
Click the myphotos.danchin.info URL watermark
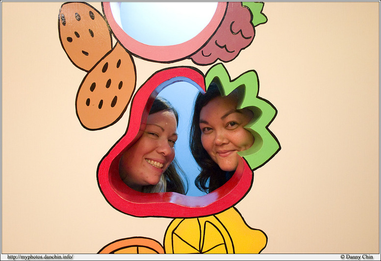[x=40, y=257]
